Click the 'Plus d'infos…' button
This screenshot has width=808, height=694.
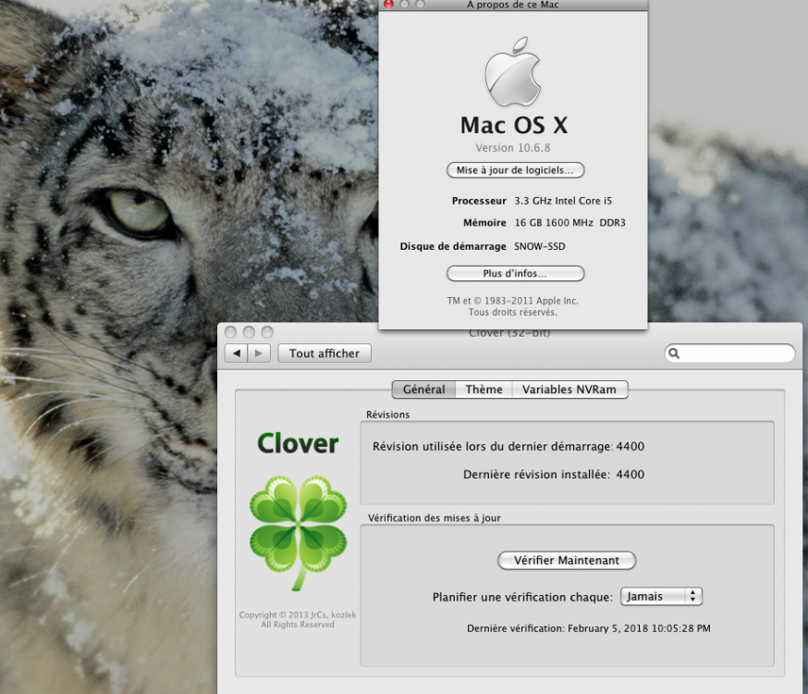click(x=515, y=273)
